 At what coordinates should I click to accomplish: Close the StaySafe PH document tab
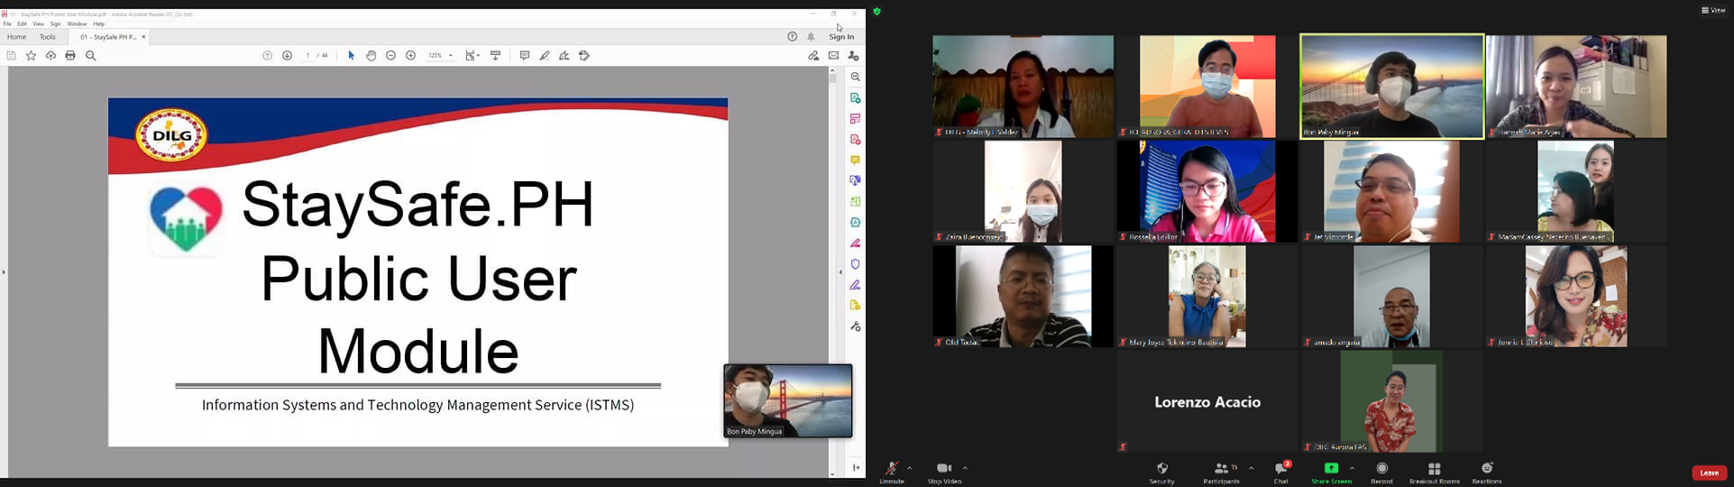point(143,37)
